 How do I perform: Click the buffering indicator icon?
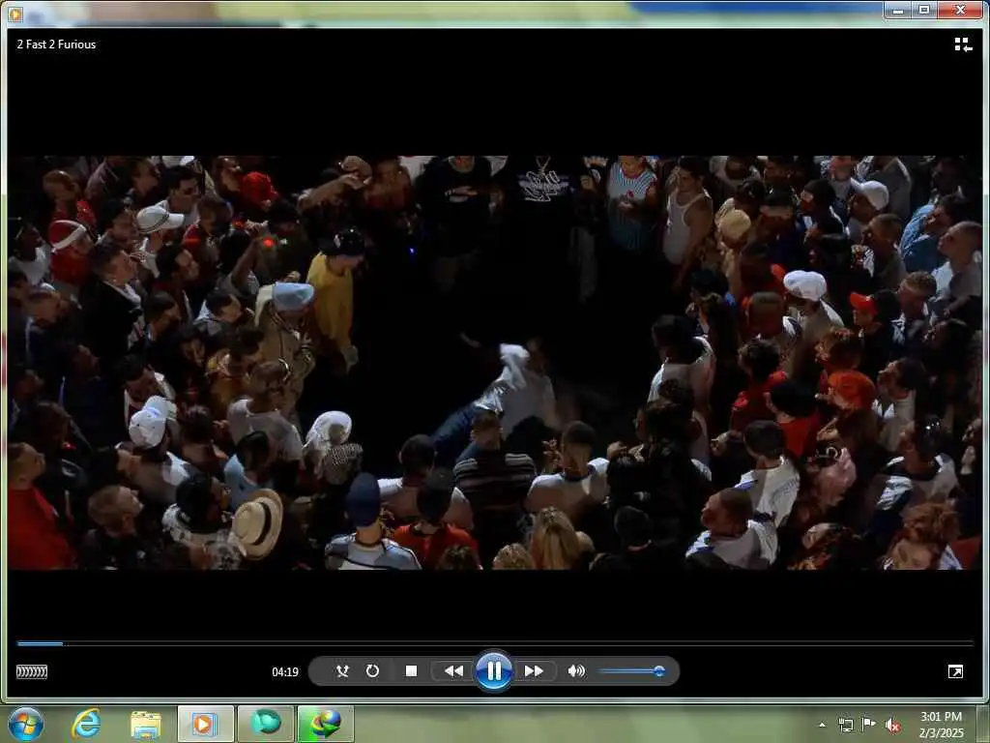[x=32, y=671]
